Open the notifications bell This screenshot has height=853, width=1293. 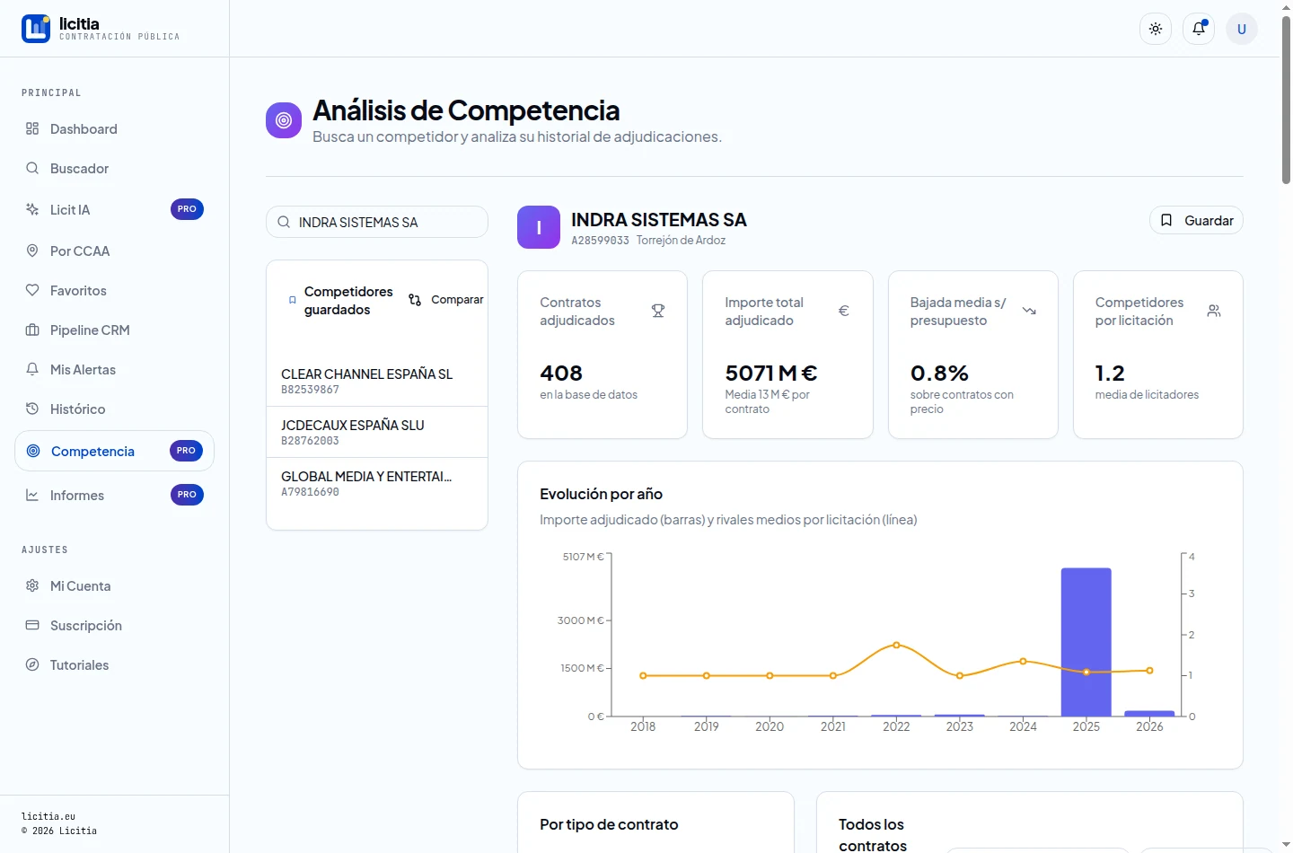pos(1199,29)
